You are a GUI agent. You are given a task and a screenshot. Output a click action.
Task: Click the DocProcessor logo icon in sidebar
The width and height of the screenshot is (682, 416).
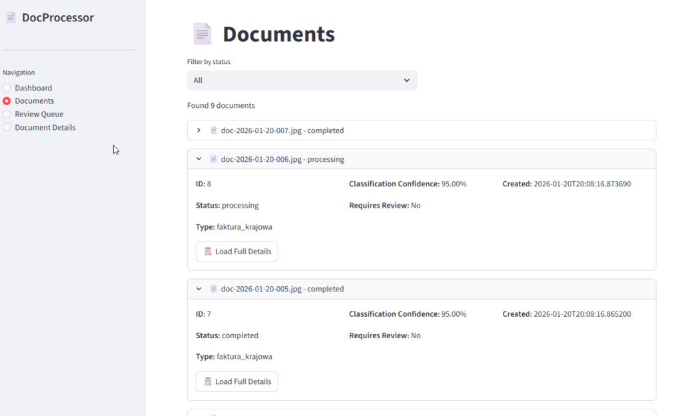click(x=11, y=18)
